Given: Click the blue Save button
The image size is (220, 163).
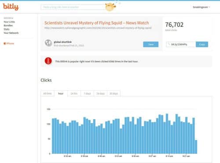Looking at the screenshot, I should coord(150,44).
